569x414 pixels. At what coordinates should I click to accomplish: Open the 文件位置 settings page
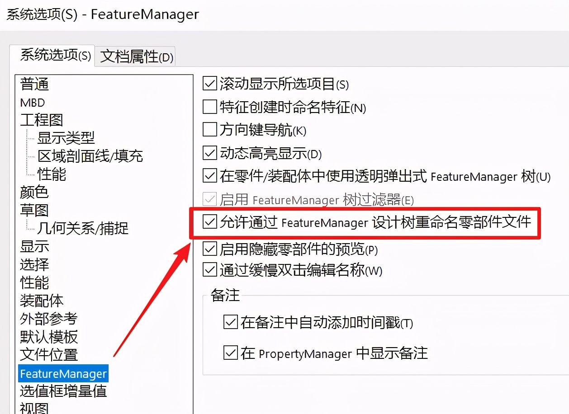pyautogui.click(x=48, y=355)
